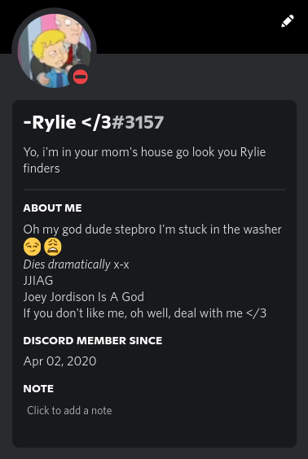
Task: Click the italic 'Dies dramatically' text
Action: point(67,264)
